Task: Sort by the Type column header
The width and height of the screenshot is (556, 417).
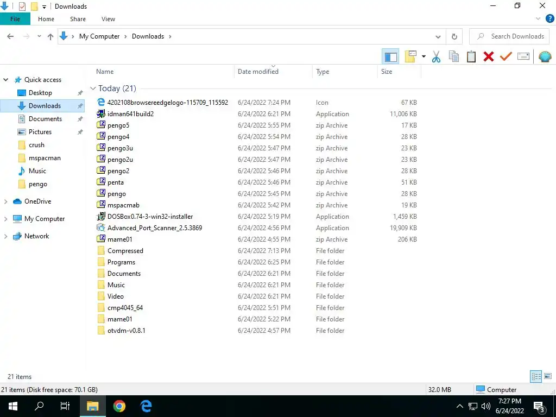Action: (x=345, y=72)
